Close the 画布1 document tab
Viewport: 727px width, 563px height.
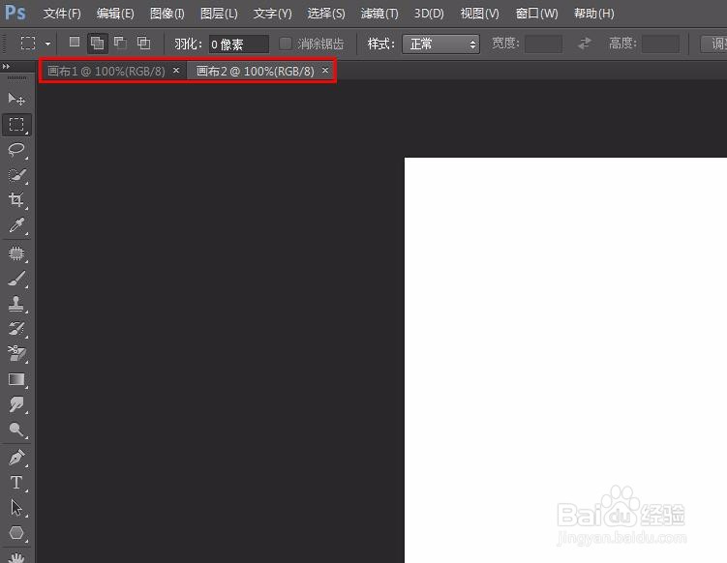coord(176,70)
